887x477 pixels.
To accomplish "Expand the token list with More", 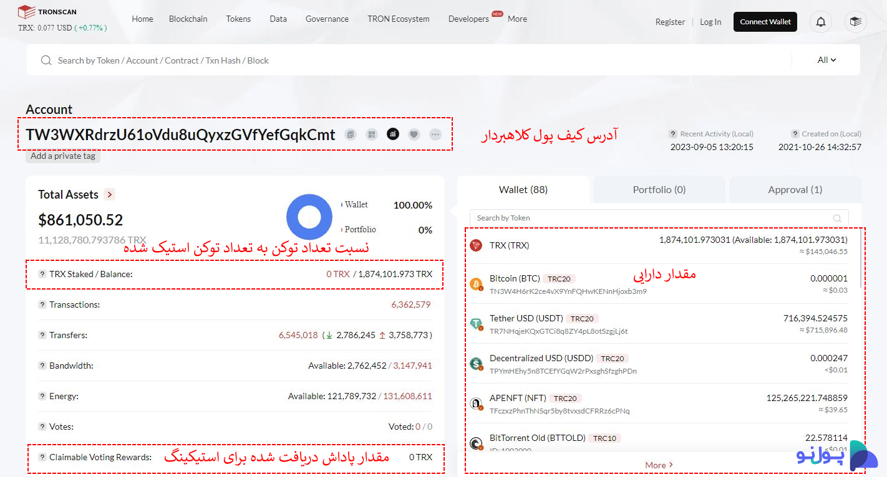I will click(x=659, y=465).
